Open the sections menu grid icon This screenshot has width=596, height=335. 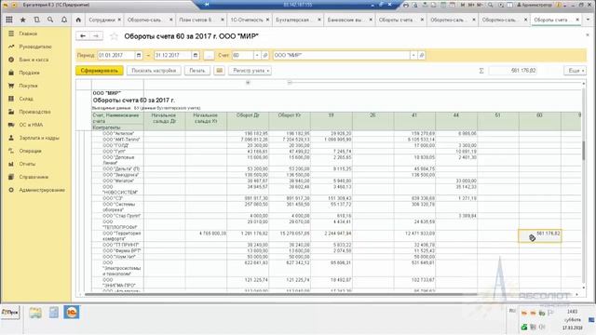point(9,20)
